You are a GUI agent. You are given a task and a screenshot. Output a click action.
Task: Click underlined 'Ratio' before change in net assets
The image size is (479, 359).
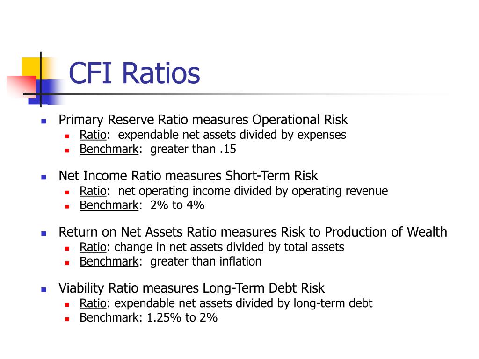pyautogui.click(x=93, y=247)
